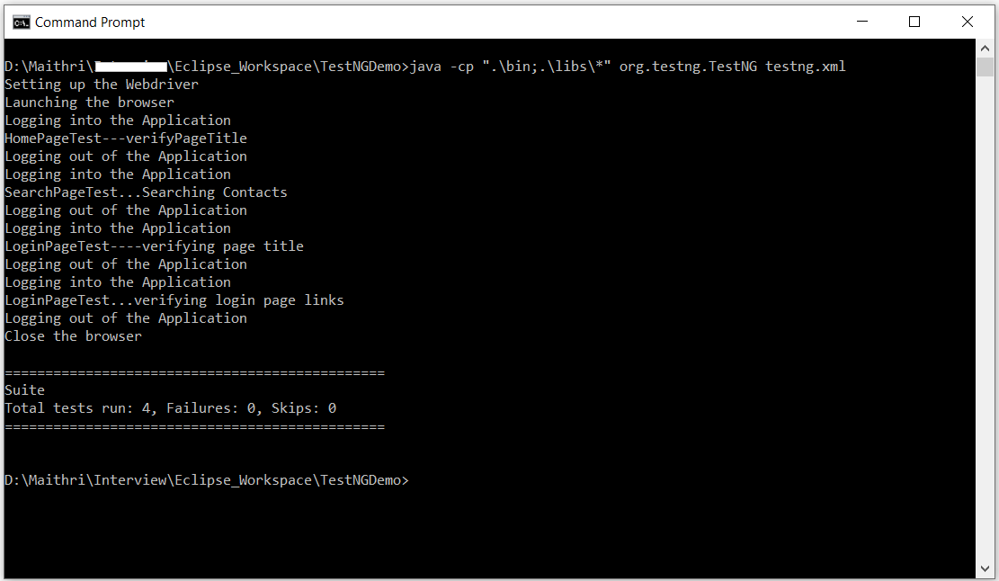The image size is (999, 581).
Task: Click the 'Total tests run: 4' results line
Action: (x=169, y=407)
